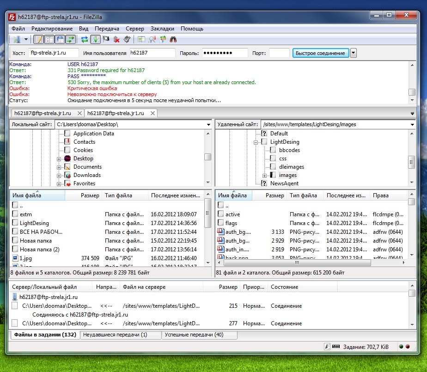The width and height of the screenshot is (427, 372).
Task: Select the auth_in PNG file icon
Action: pos(220,249)
